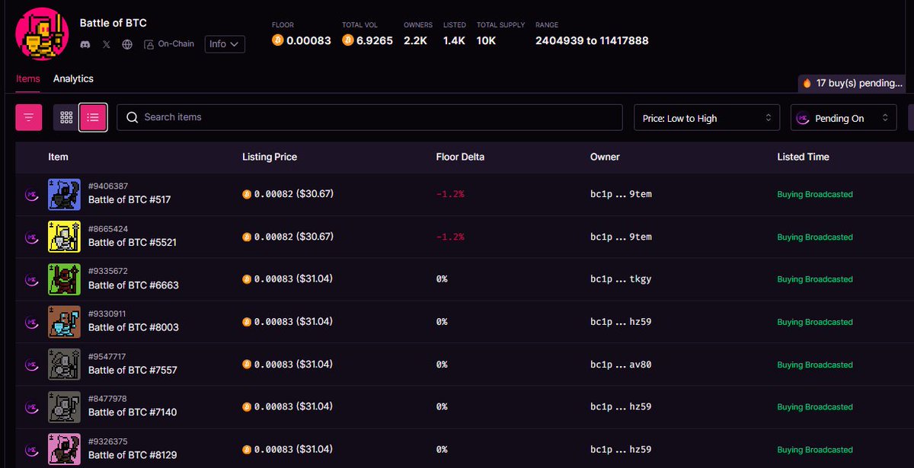
Task: Click owner bc1p...av80 on the #7557 row
Action: pyautogui.click(x=621, y=365)
